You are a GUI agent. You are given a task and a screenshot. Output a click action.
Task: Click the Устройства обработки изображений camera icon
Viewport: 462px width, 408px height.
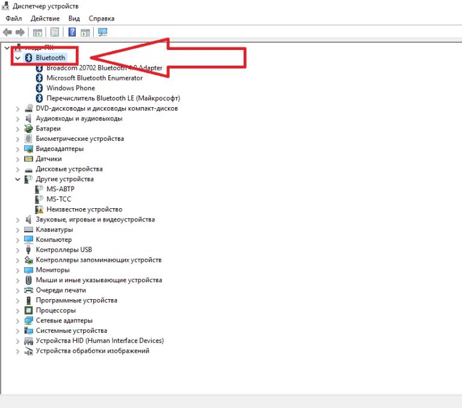pos(29,351)
